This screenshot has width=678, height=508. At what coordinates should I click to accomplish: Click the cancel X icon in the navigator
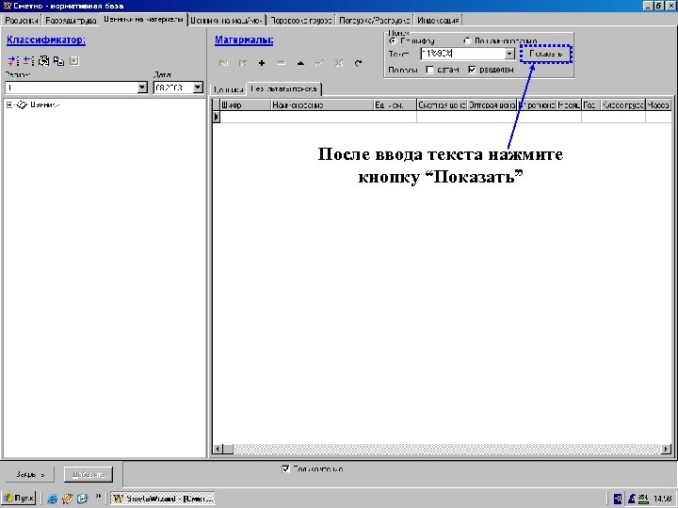(x=339, y=64)
